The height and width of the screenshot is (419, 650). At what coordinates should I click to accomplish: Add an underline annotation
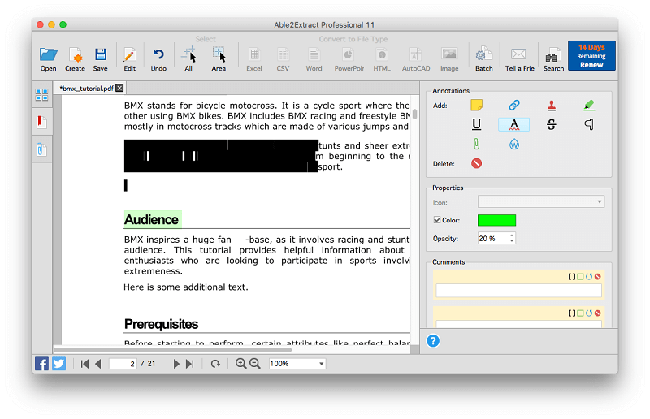click(476, 124)
